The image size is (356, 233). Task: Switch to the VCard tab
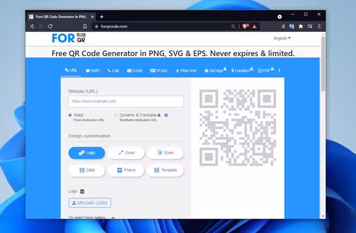(158, 71)
